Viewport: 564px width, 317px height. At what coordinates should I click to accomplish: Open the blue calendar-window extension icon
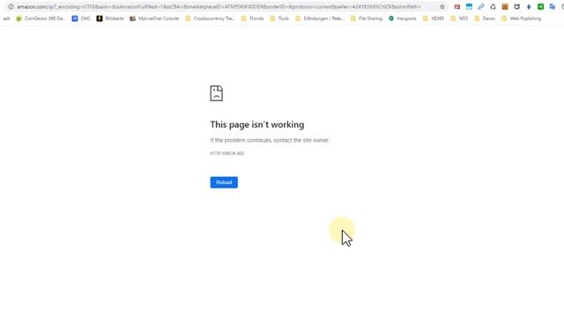coord(469,7)
